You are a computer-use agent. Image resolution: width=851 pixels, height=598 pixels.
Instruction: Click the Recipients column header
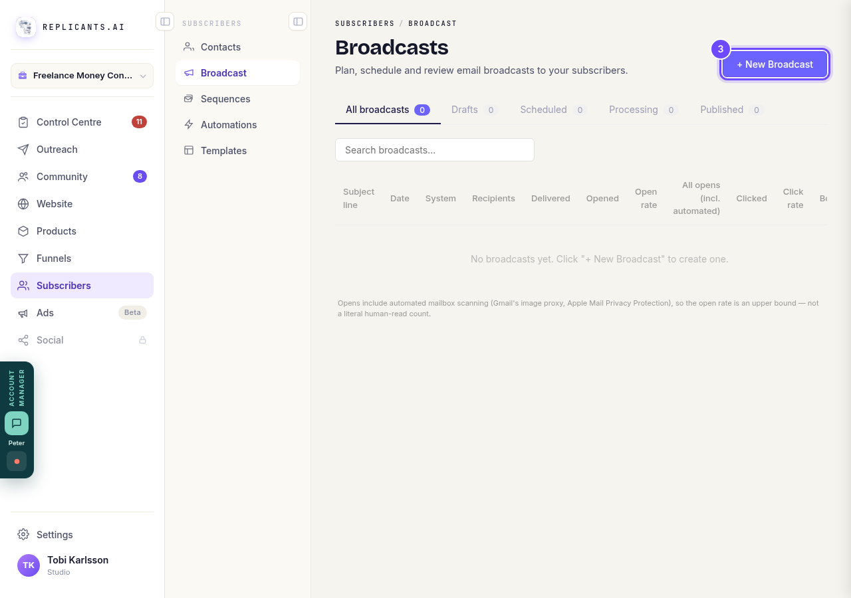coord(493,199)
